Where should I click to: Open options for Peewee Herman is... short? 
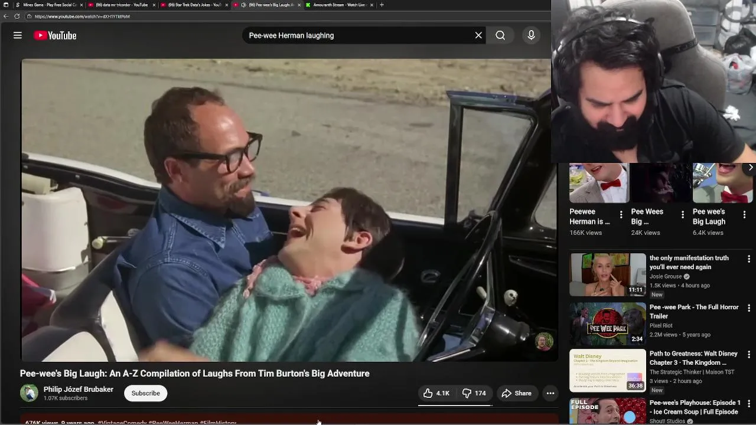621,215
